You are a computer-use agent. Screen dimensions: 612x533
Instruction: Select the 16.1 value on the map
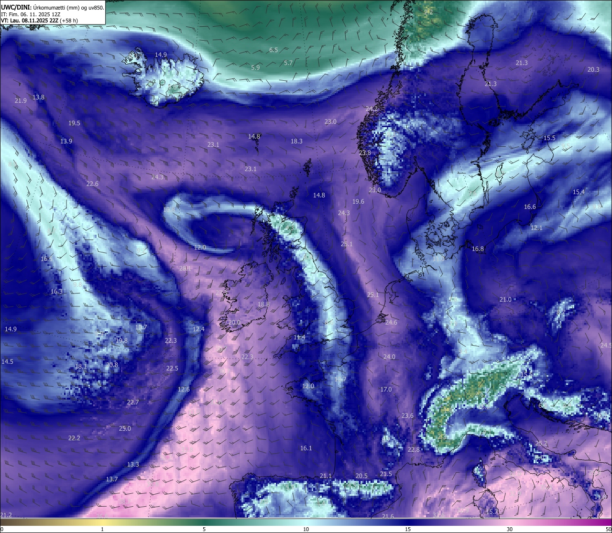point(306,448)
